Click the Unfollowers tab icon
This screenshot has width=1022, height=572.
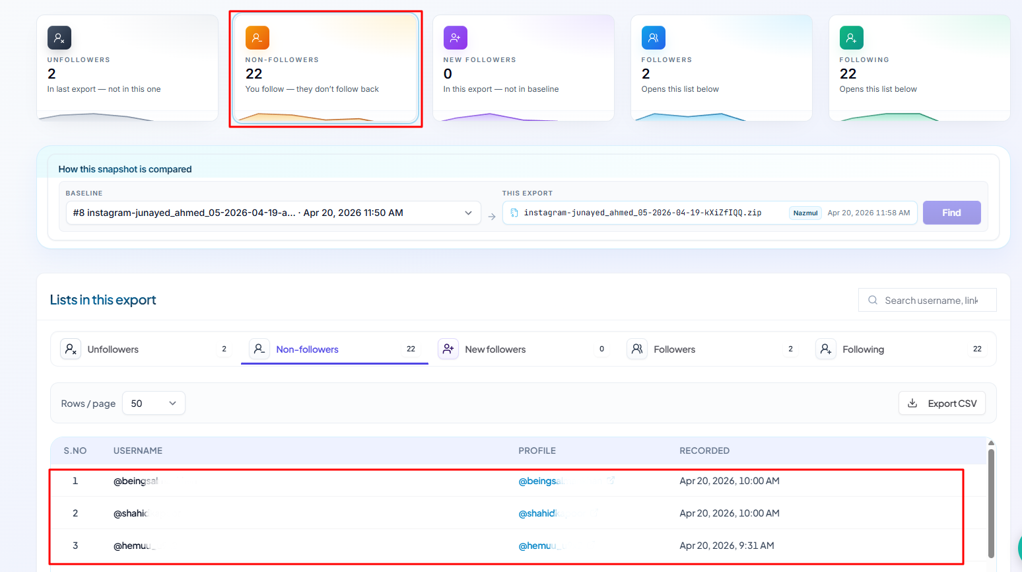[71, 349]
